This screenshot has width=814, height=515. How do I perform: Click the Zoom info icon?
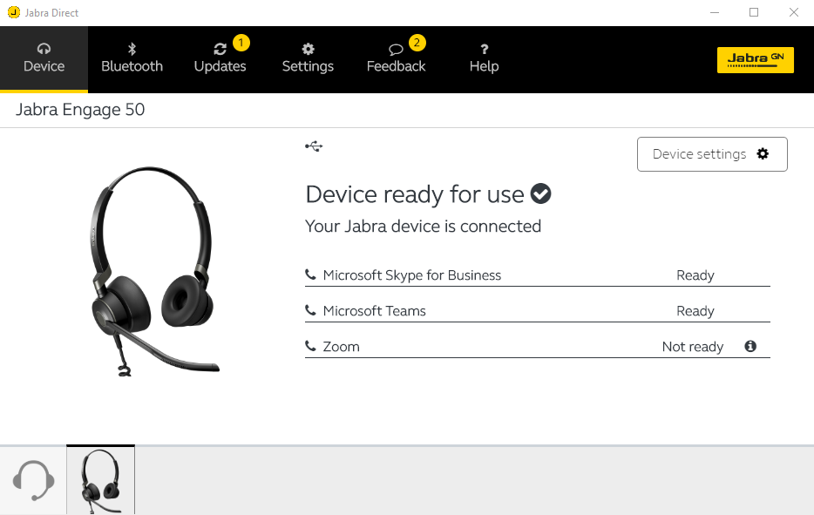click(750, 346)
